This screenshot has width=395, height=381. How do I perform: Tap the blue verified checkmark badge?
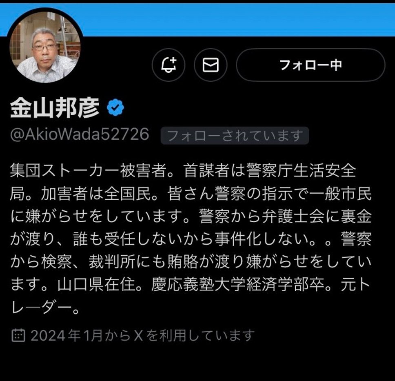115,107
